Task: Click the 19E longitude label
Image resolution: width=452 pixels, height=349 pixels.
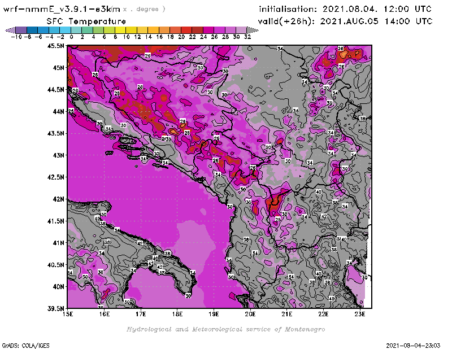Action: [x=214, y=314]
